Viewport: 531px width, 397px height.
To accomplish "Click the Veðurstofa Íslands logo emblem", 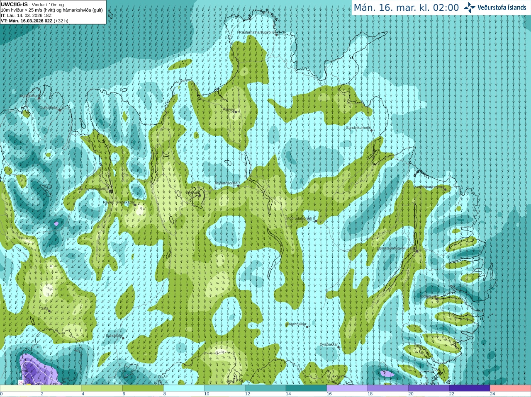I will (470, 7).
